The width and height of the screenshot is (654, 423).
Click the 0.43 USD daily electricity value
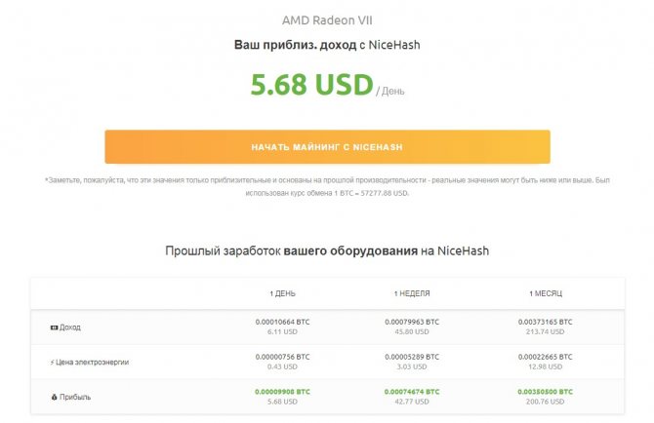(282, 366)
